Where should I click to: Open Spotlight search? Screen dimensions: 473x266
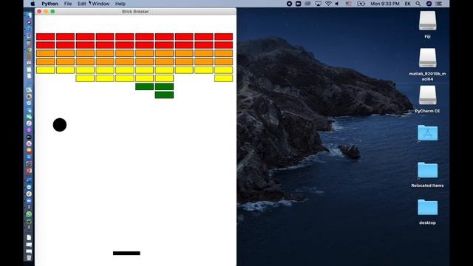(x=418, y=4)
